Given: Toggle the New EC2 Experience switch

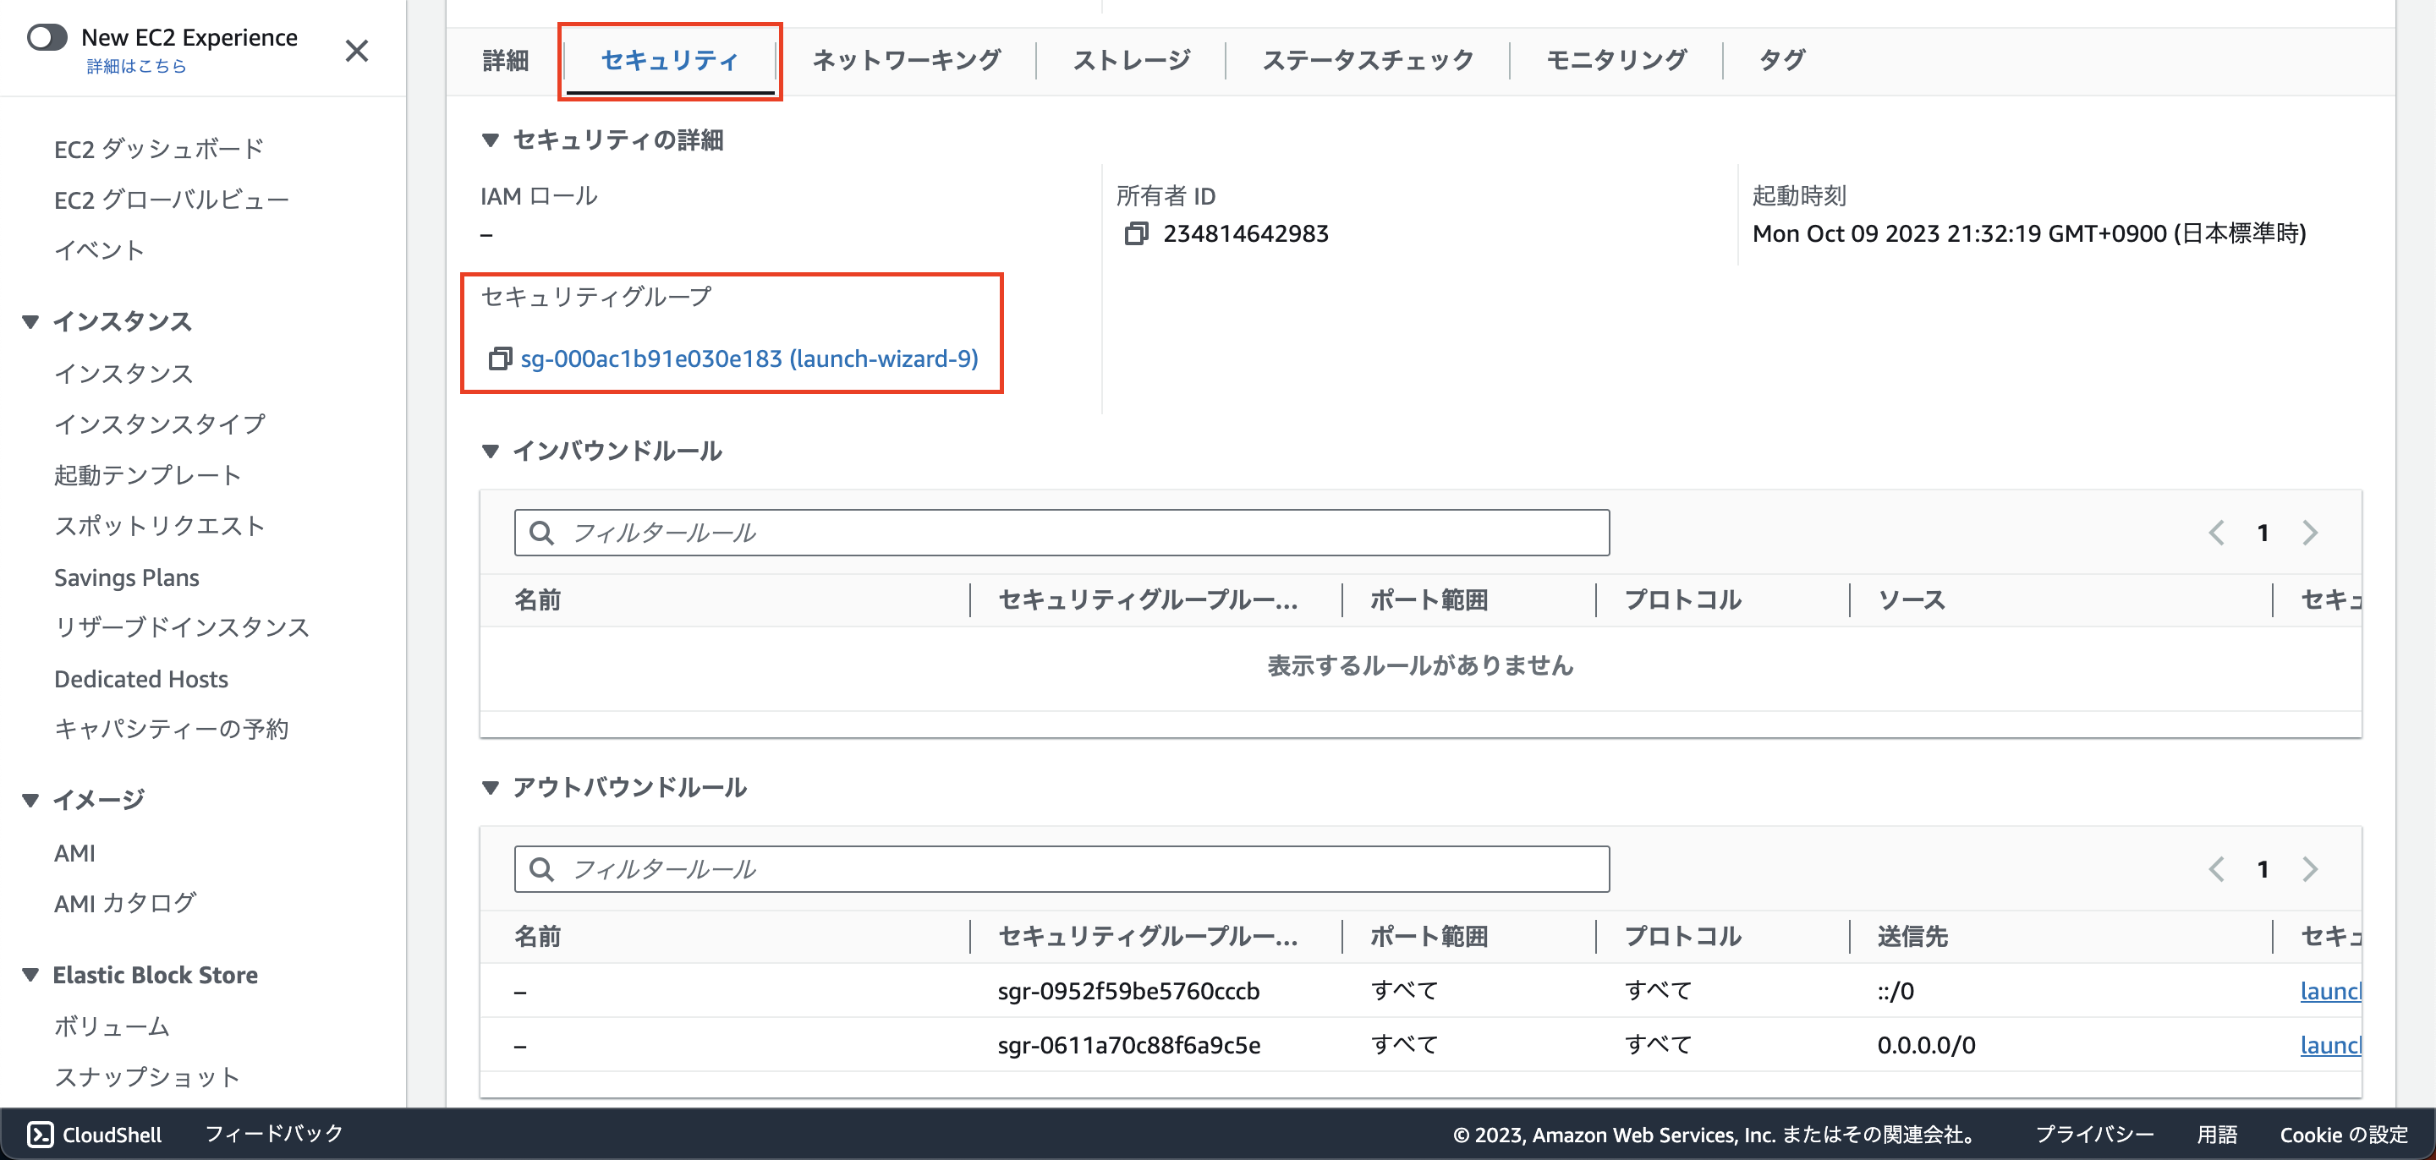Looking at the screenshot, I should point(47,38).
